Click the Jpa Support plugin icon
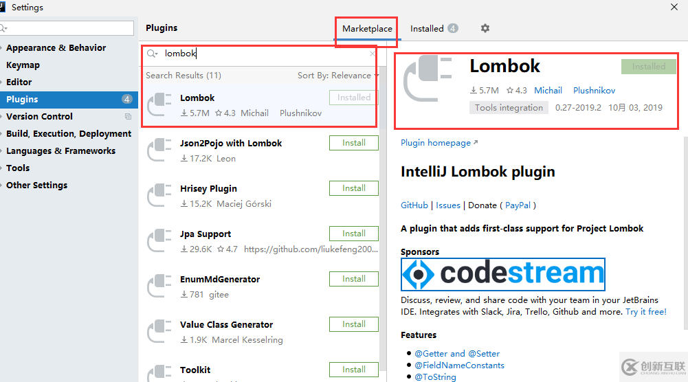This screenshot has width=688, height=382. pyautogui.click(x=159, y=240)
